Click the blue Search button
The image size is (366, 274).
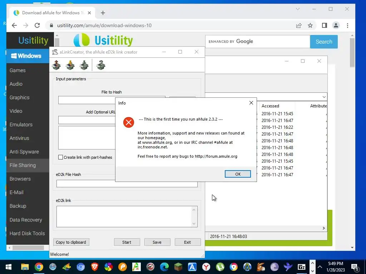tap(324, 41)
